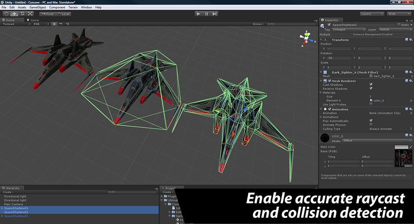
Task: Select the Rotate tool in the toolbar
Action: 22,14
